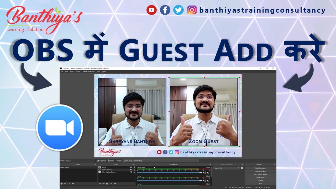Open the Window dropdown showing Zoom Meeting

pyautogui.click(x=161, y=161)
